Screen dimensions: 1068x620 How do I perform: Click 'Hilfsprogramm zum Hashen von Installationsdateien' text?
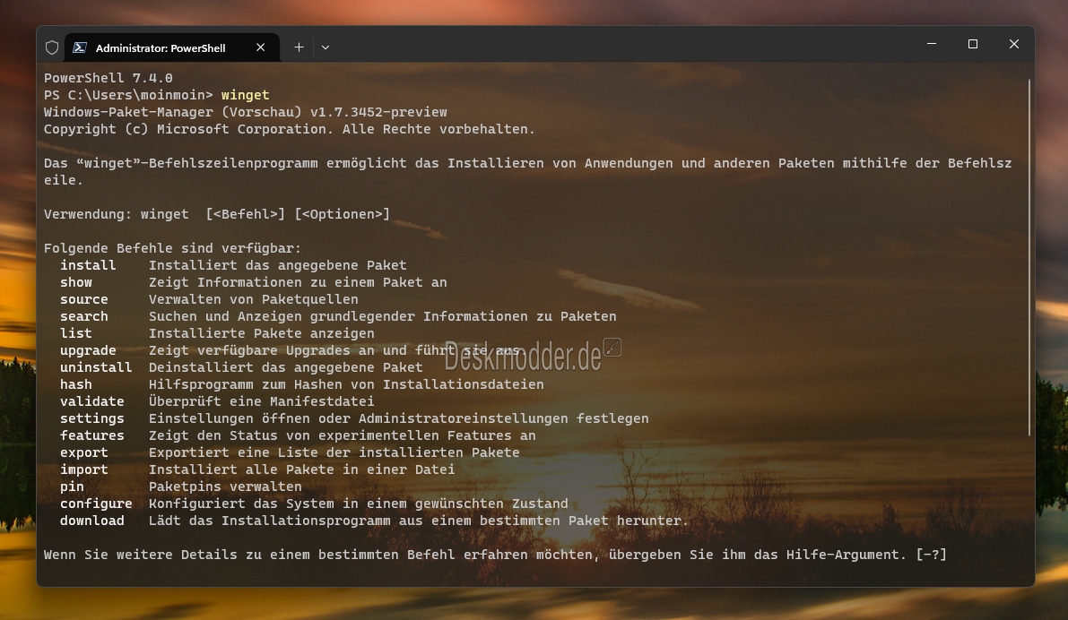pos(346,384)
